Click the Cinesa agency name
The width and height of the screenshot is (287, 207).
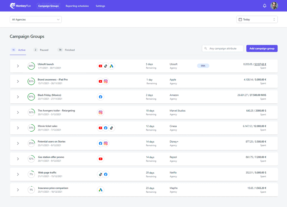(173, 126)
